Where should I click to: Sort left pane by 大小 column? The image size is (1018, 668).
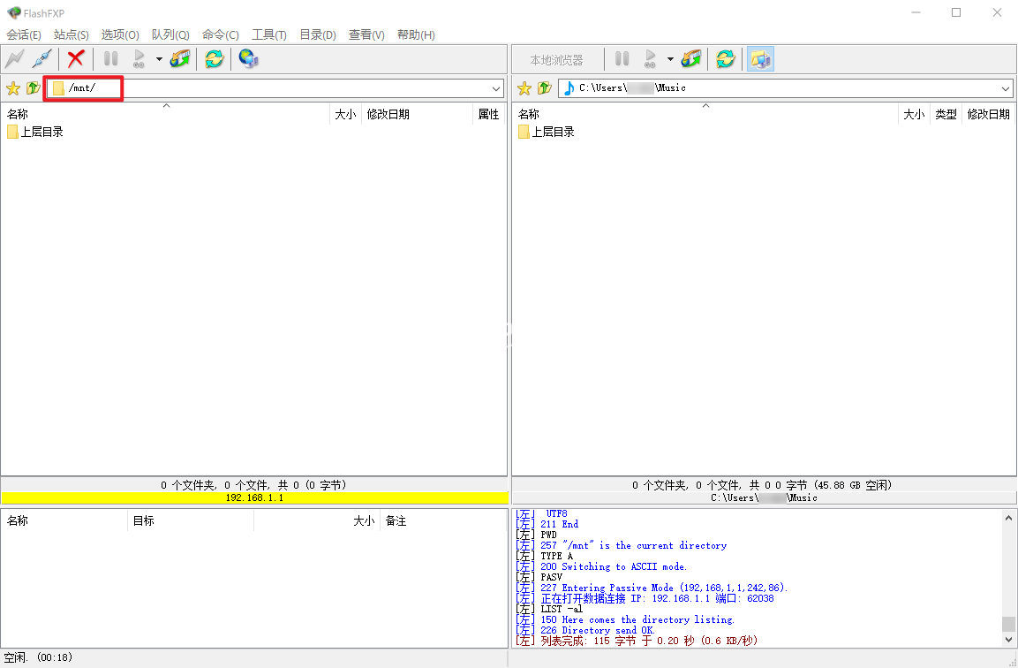[x=345, y=114]
